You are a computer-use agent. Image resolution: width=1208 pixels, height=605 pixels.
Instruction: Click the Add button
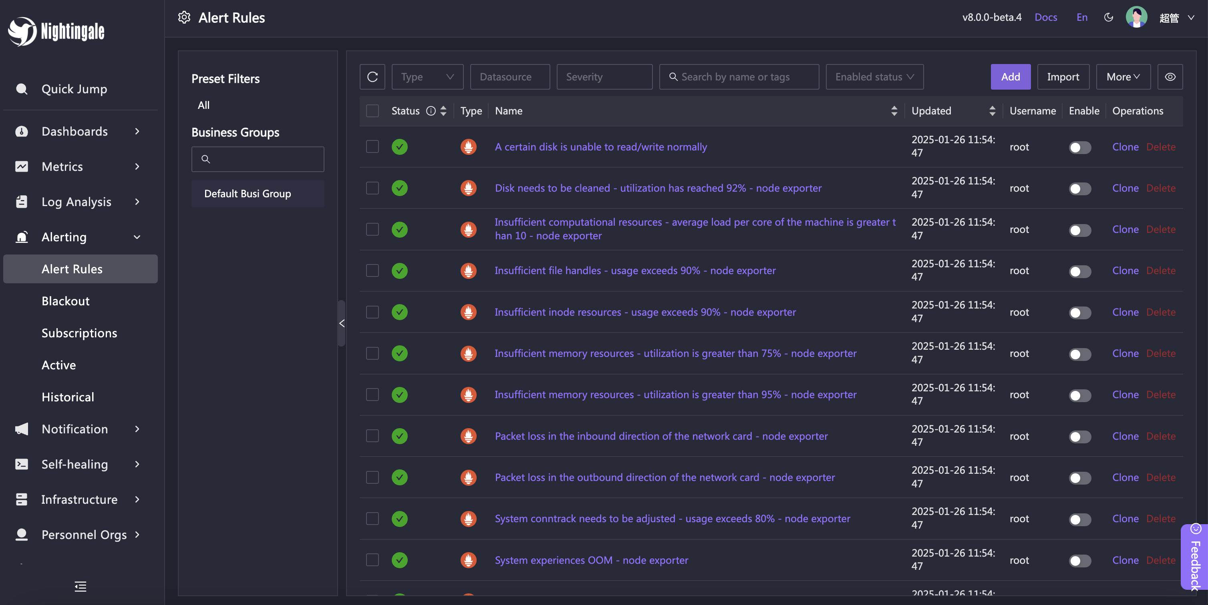point(1010,77)
